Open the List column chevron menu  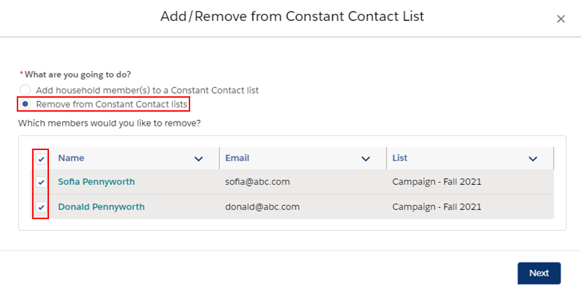pos(533,159)
